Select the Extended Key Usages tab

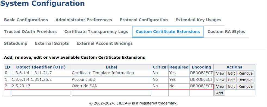click(x=198, y=20)
